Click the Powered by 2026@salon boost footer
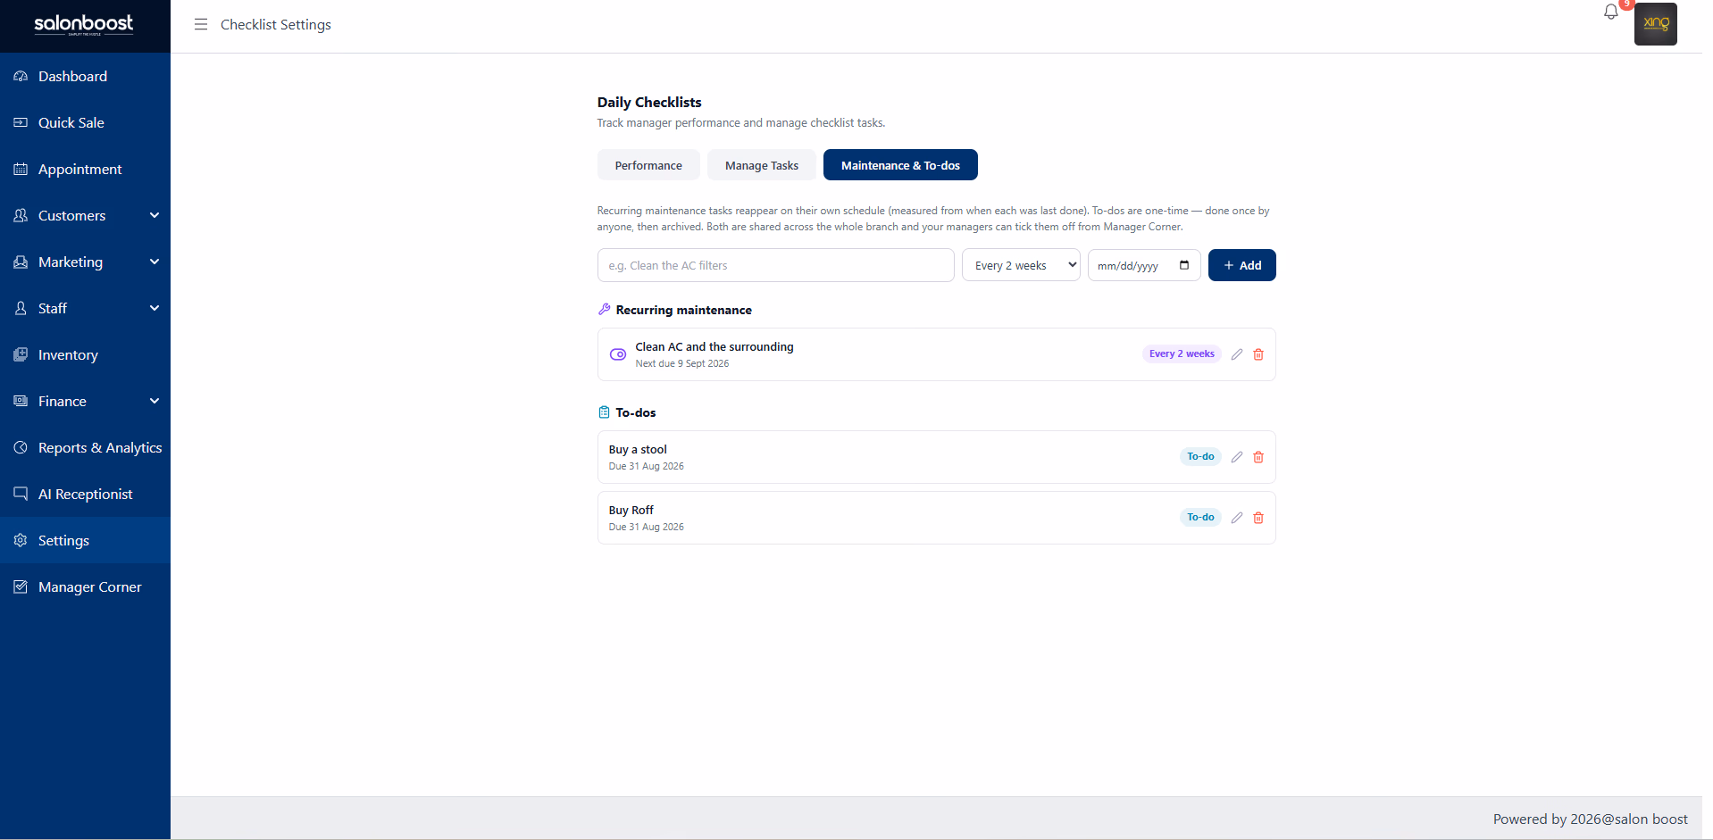This screenshot has width=1713, height=840. (x=1590, y=819)
